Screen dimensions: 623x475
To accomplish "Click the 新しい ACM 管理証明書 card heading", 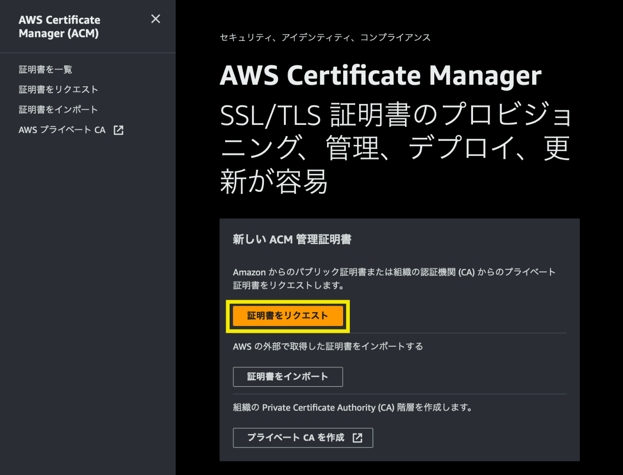I will click(292, 240).
